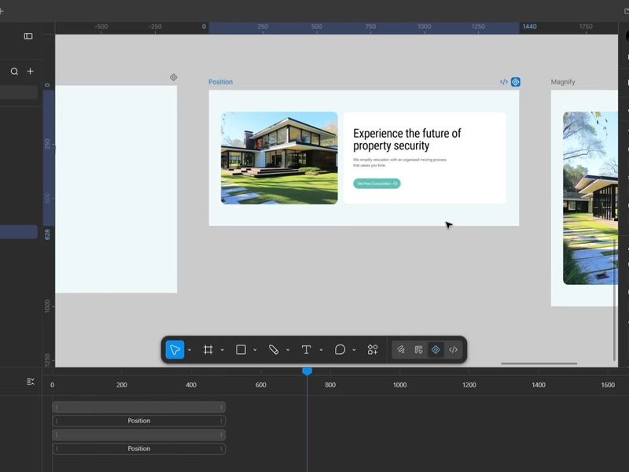
Task: Click 400 on the timeline ruler
Action: [191, 385]
